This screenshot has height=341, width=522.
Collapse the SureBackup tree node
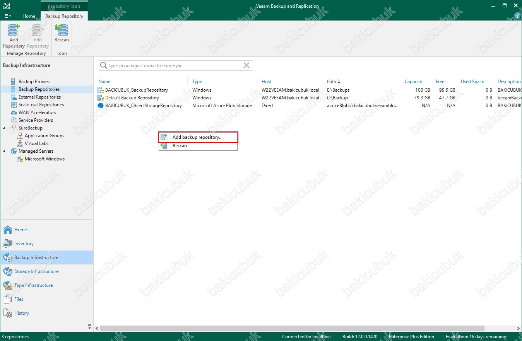[4, 128]
